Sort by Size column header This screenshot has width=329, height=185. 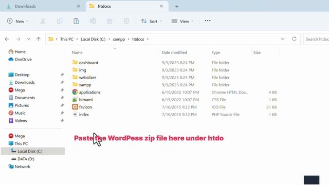(x=257, y=52)
